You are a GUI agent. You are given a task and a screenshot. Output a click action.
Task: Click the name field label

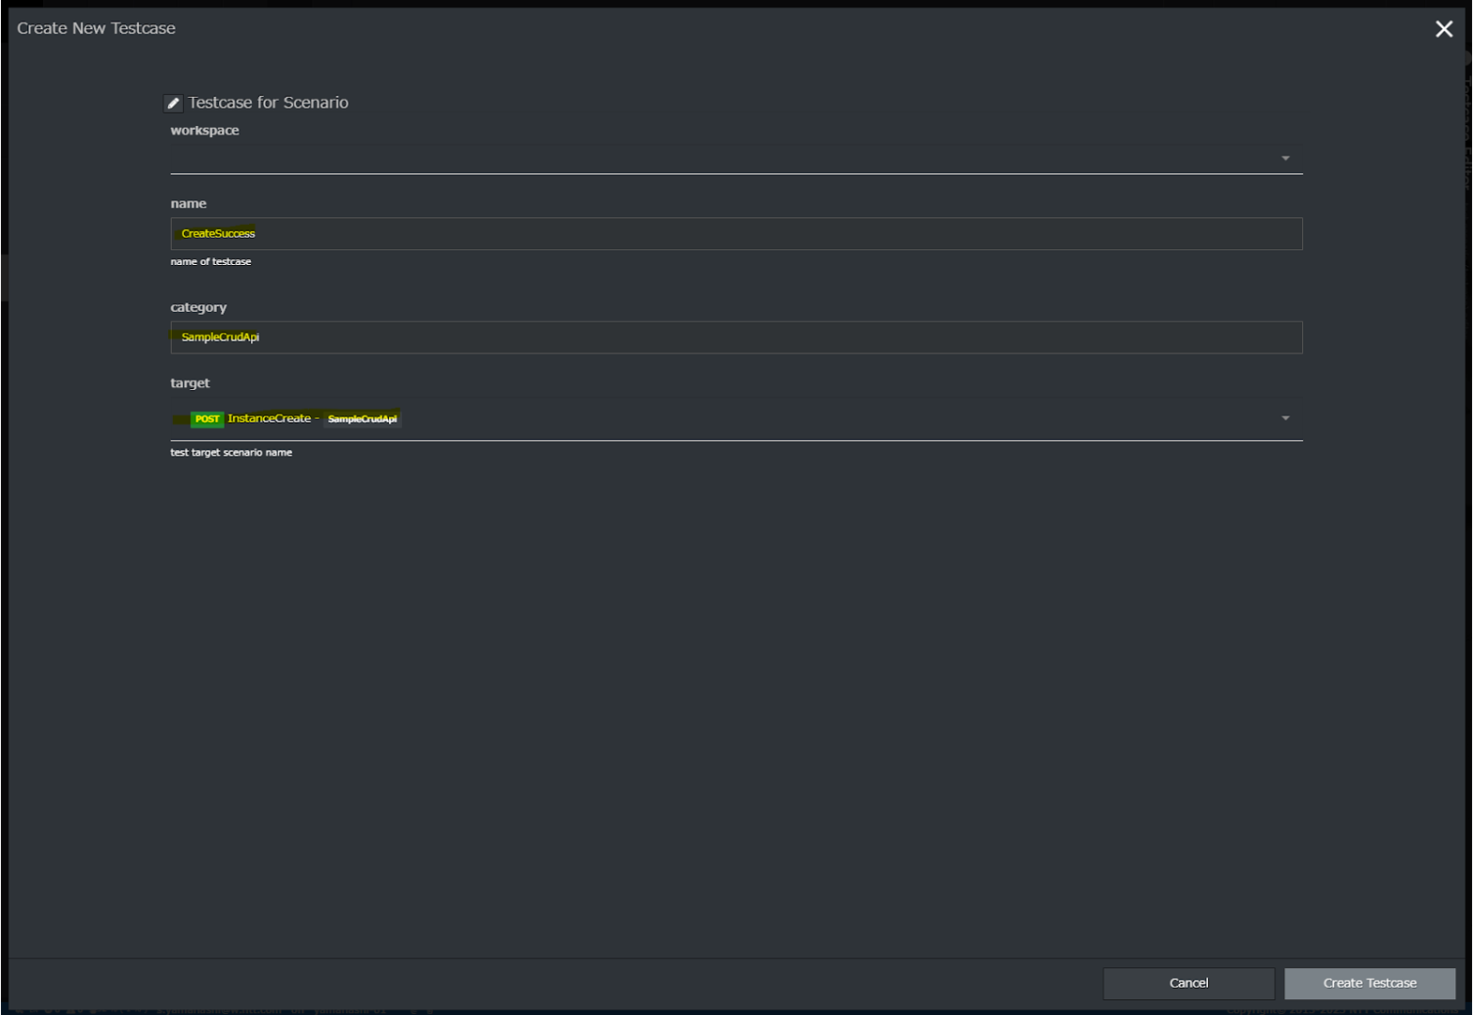point(188,203)
